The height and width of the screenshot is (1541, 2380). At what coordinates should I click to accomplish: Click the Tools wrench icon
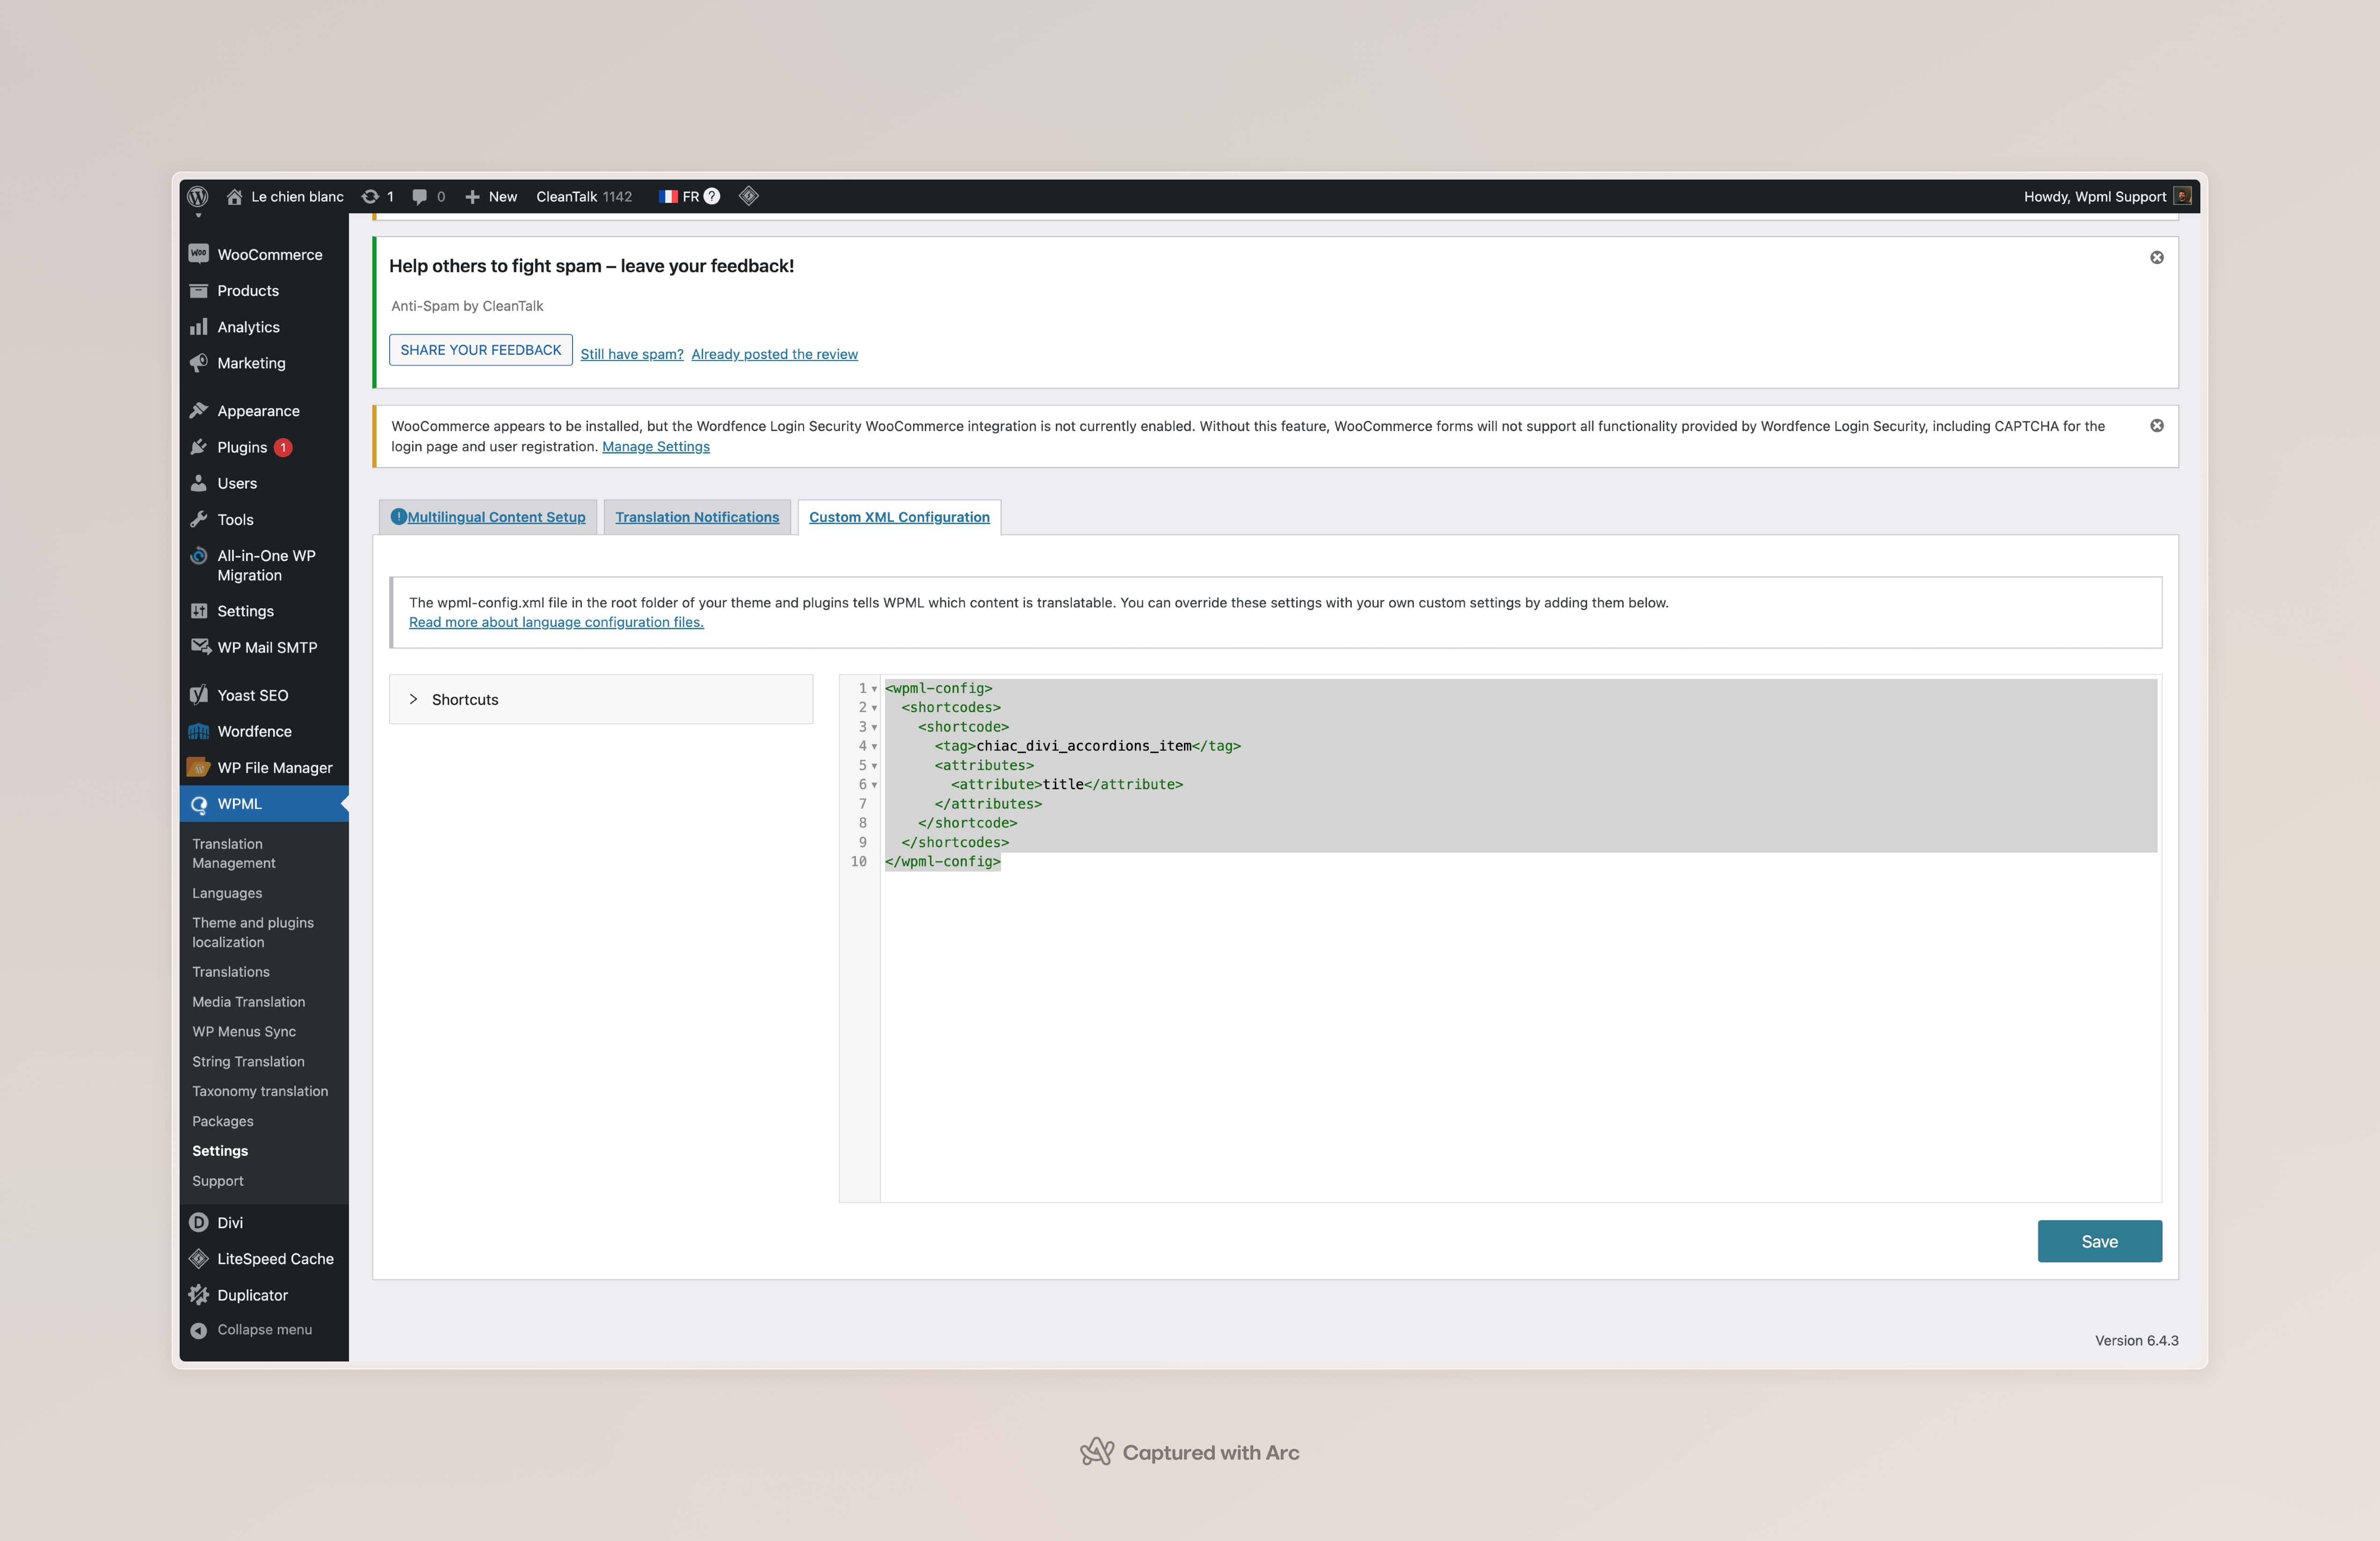click(x=199, y=519)
